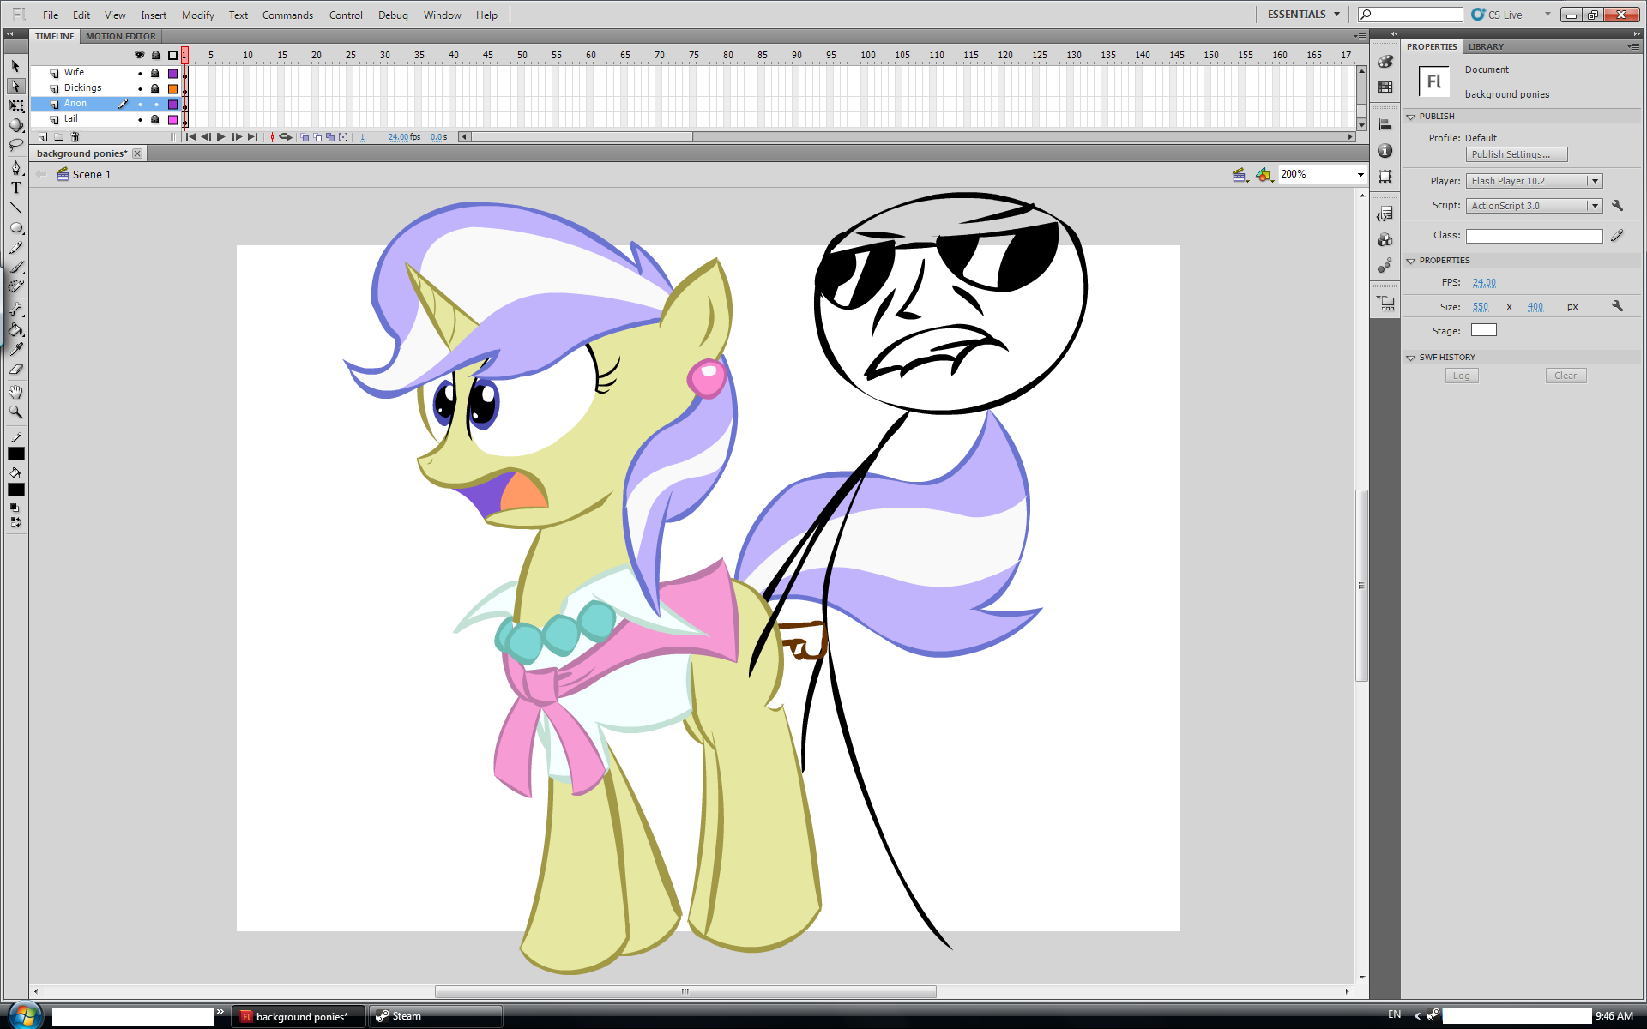Select the Free Transform tool

click(x=15, y=105)
